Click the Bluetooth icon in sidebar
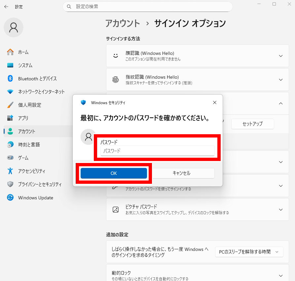295x281 pixels. tap(10, 79)
